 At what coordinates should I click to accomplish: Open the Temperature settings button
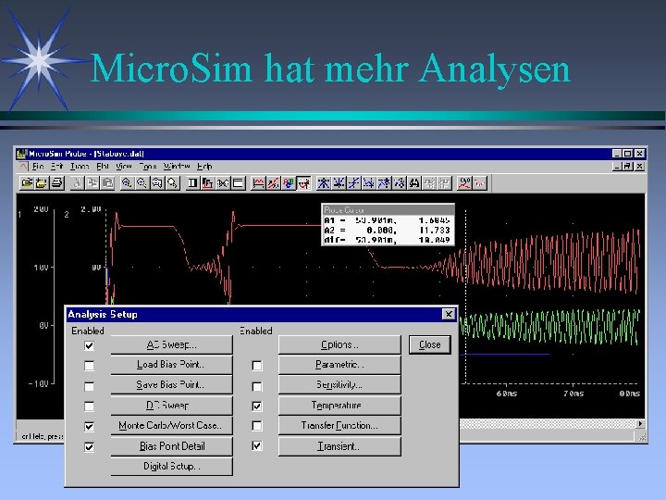pos(339,406)
